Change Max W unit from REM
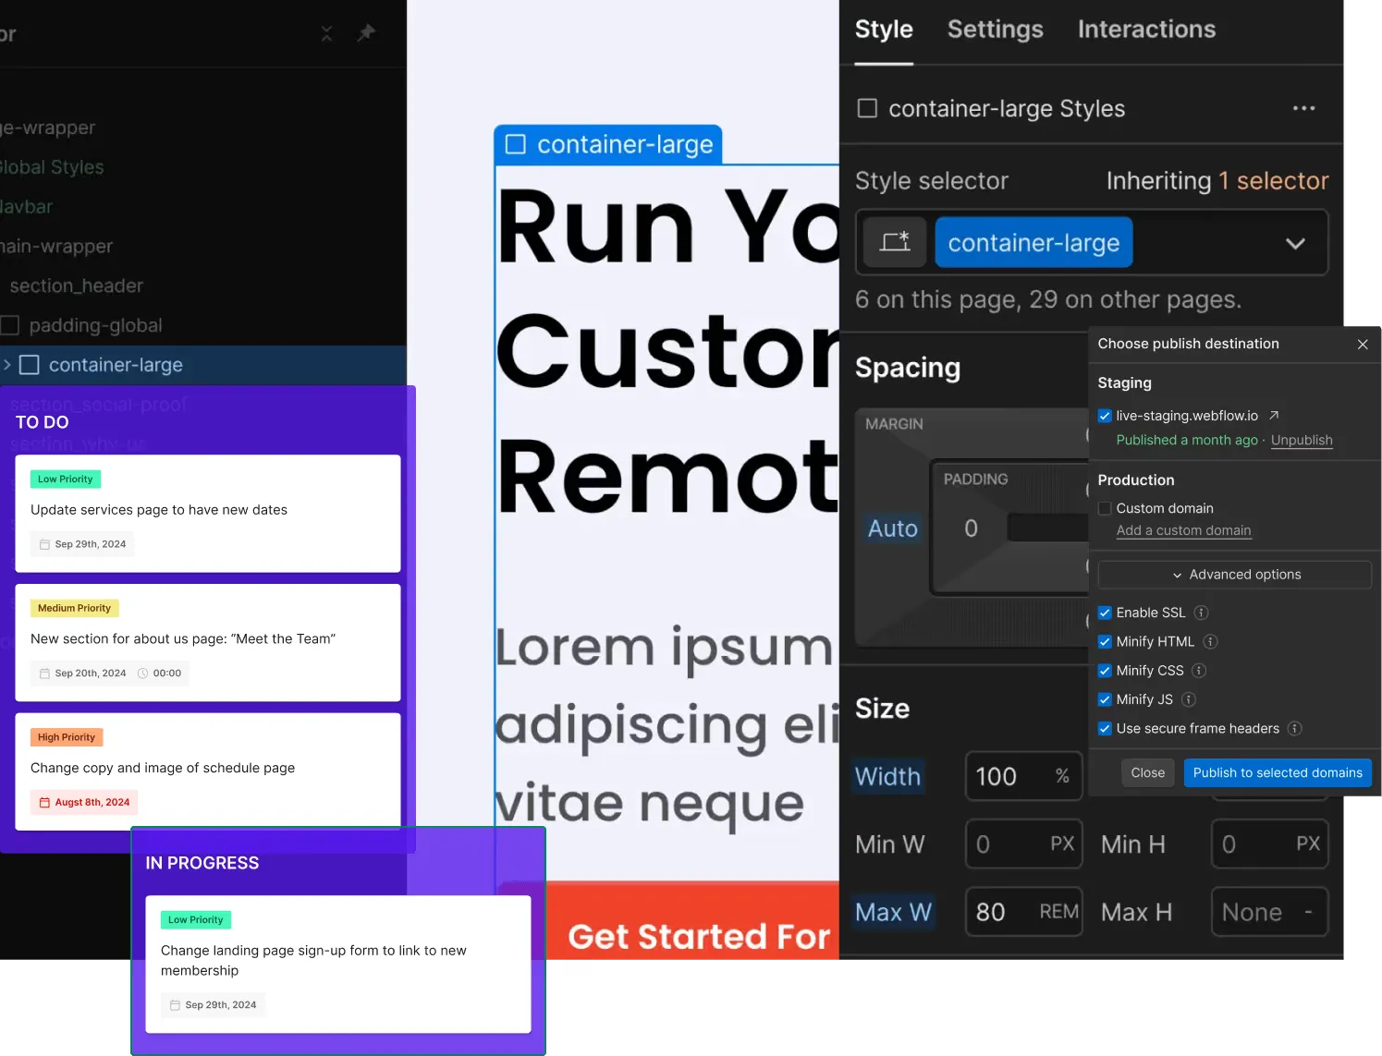1382x1056 pixels. tap(1058, 912)
